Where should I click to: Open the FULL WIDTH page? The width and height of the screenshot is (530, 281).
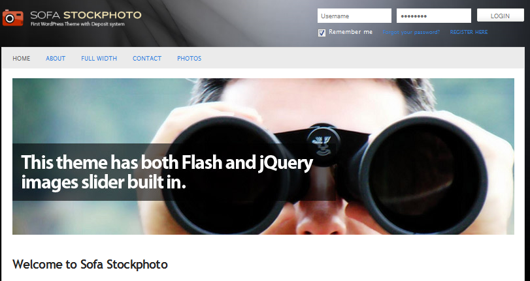tap(99, 59)
